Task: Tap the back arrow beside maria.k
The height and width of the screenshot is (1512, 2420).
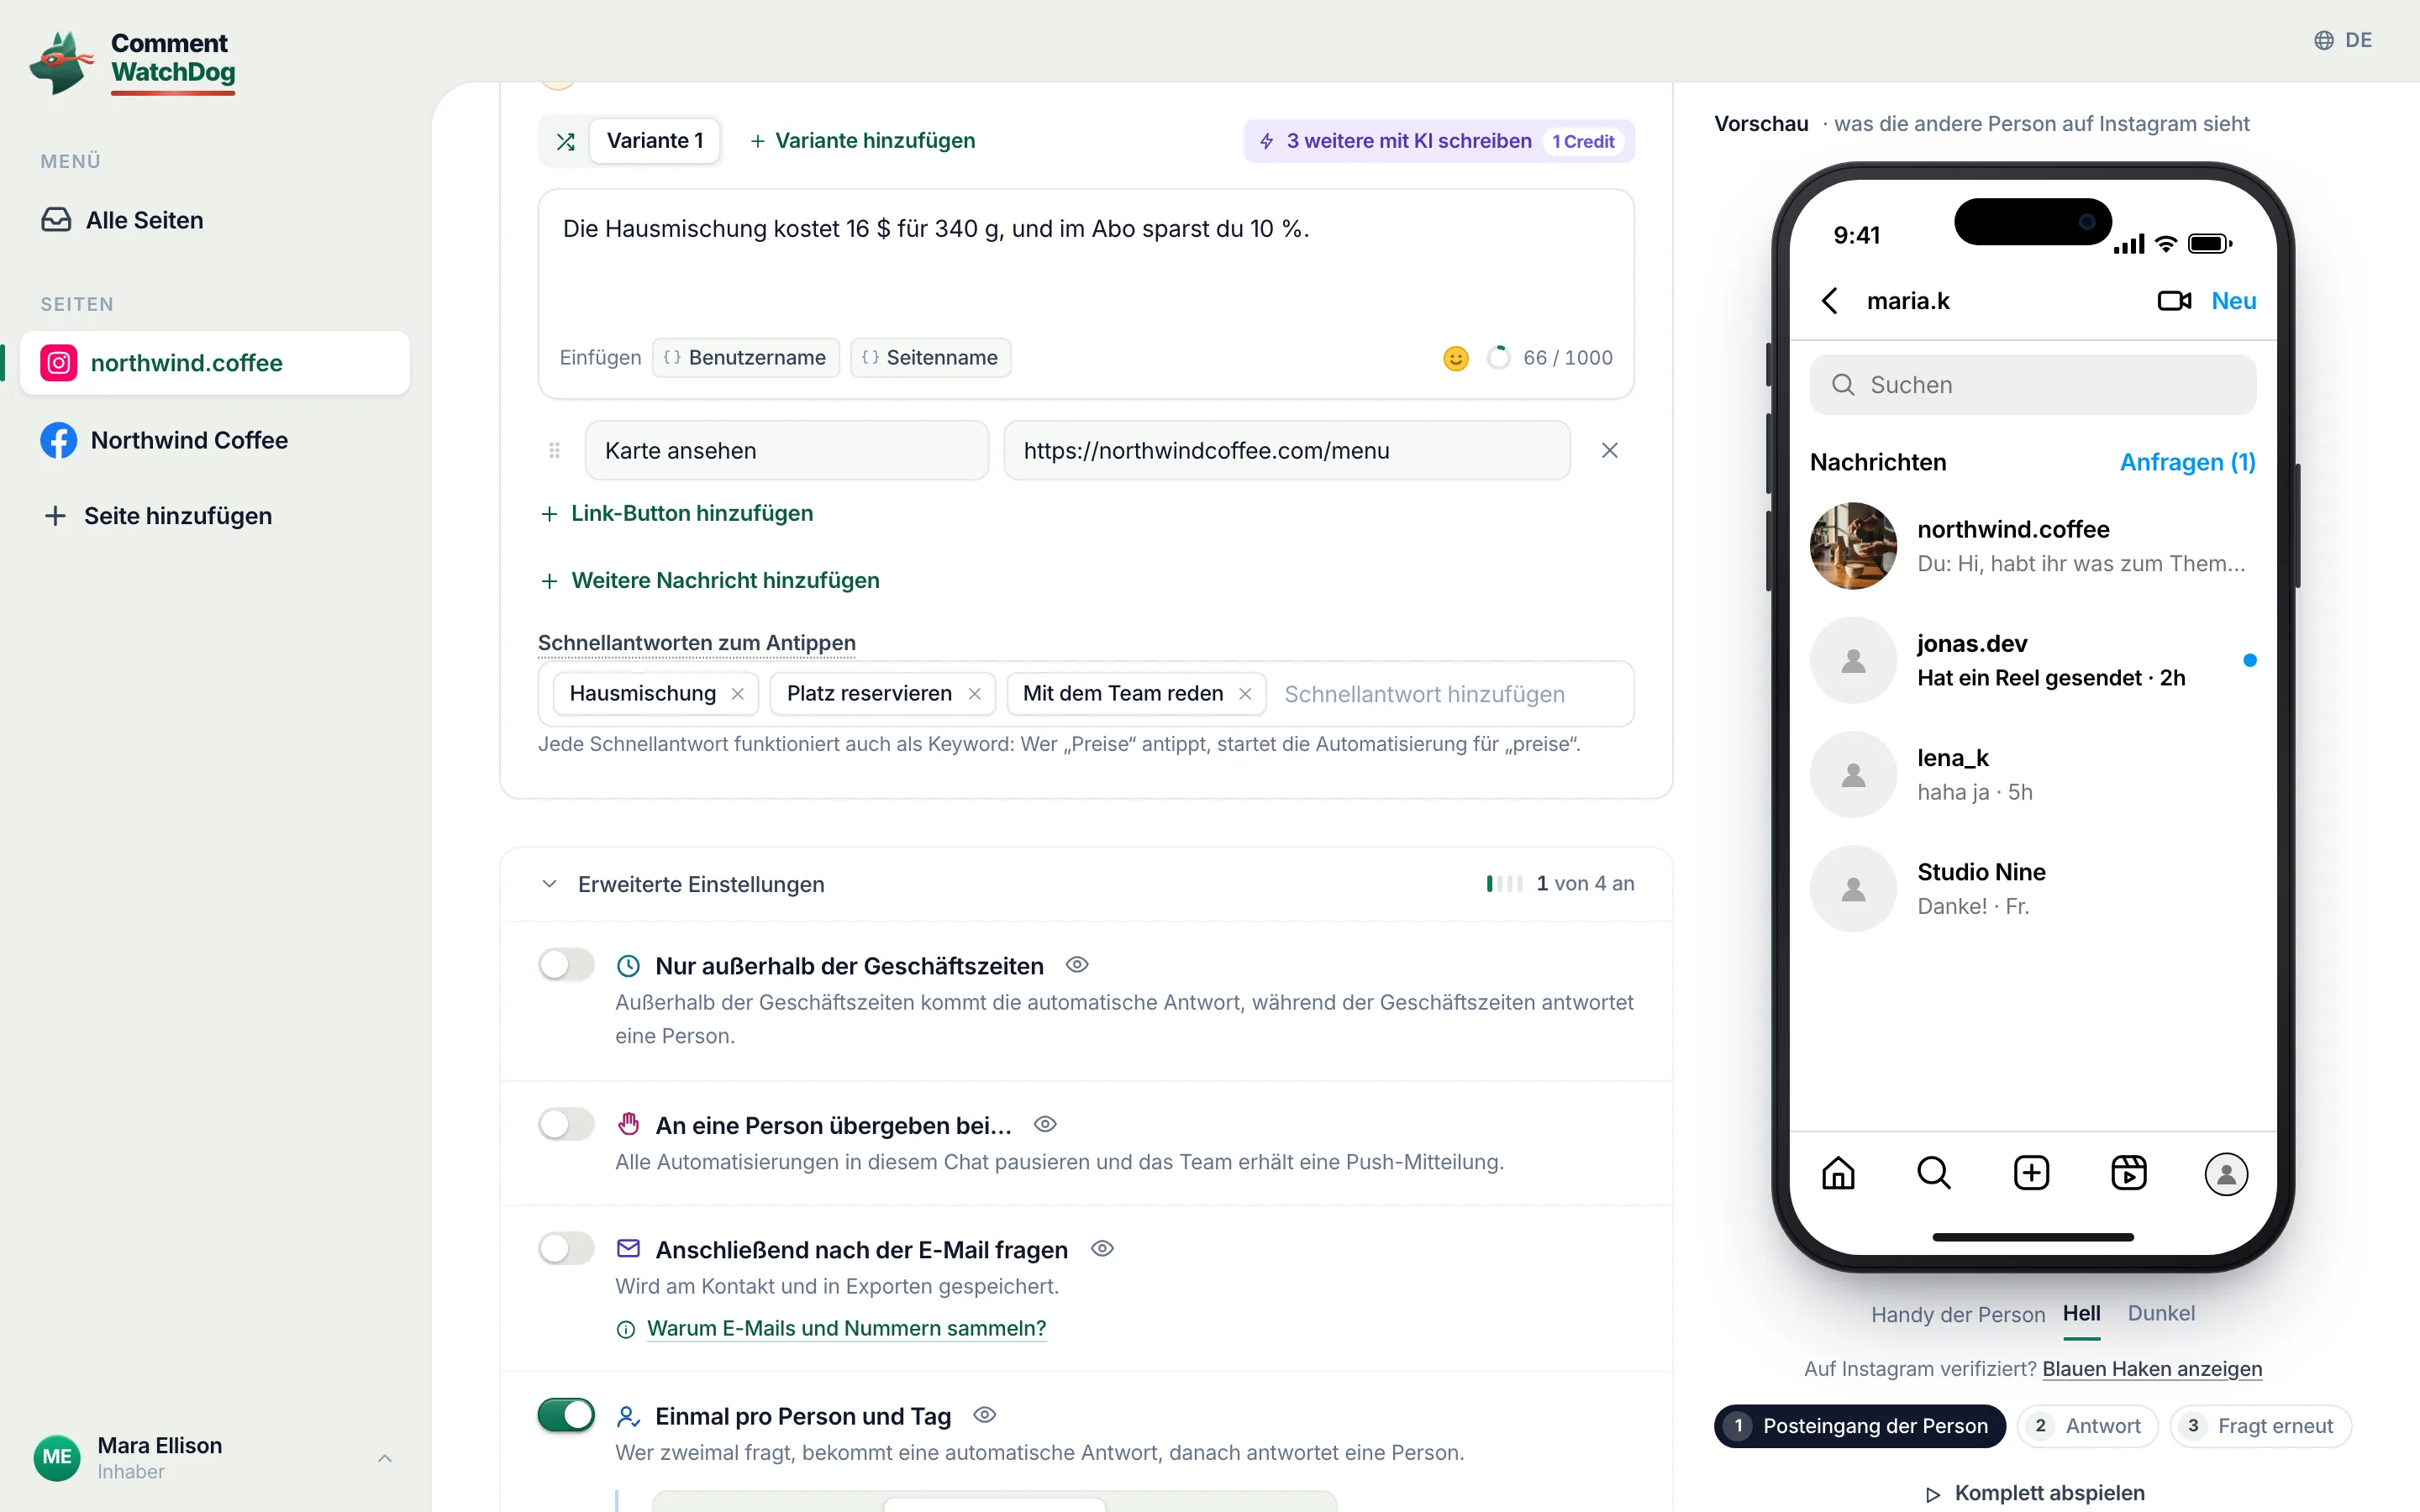Action: pyautogui.click(x=1830, y=301)
